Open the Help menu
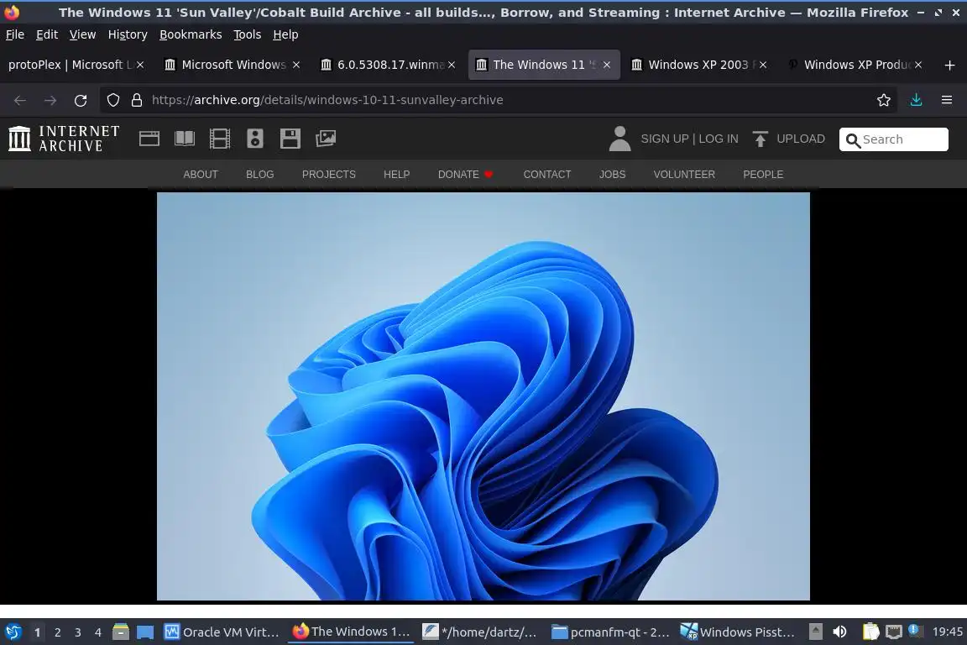Viewport: 967px width, 645px height. pos(285,34)
